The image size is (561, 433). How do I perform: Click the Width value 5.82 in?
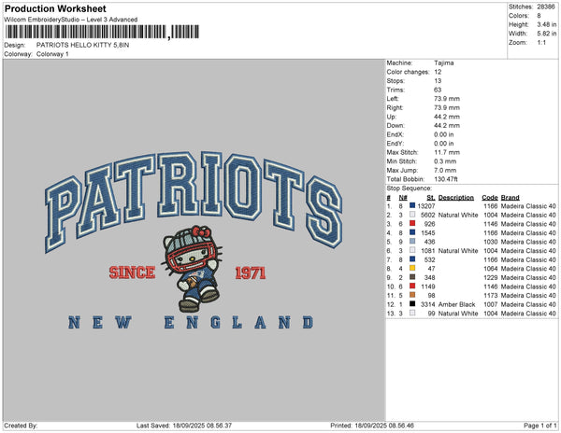tap(546, 34)
